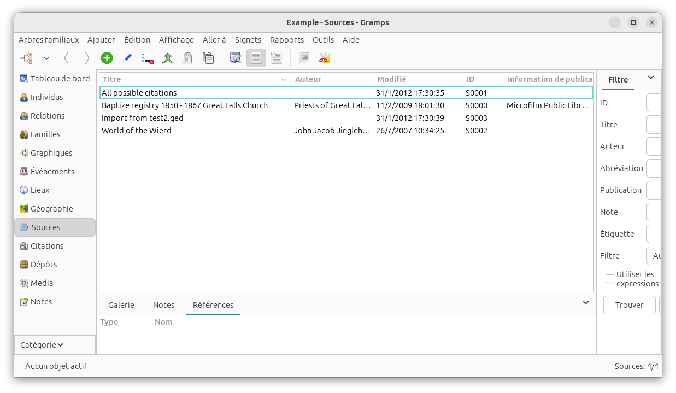Go back with the previous arrow
The image size is (676, 393).
pos(67,58)
